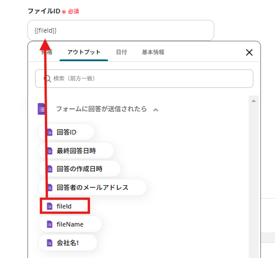
Task: Select the 最終回答日時 output chip
Action: 76,151
